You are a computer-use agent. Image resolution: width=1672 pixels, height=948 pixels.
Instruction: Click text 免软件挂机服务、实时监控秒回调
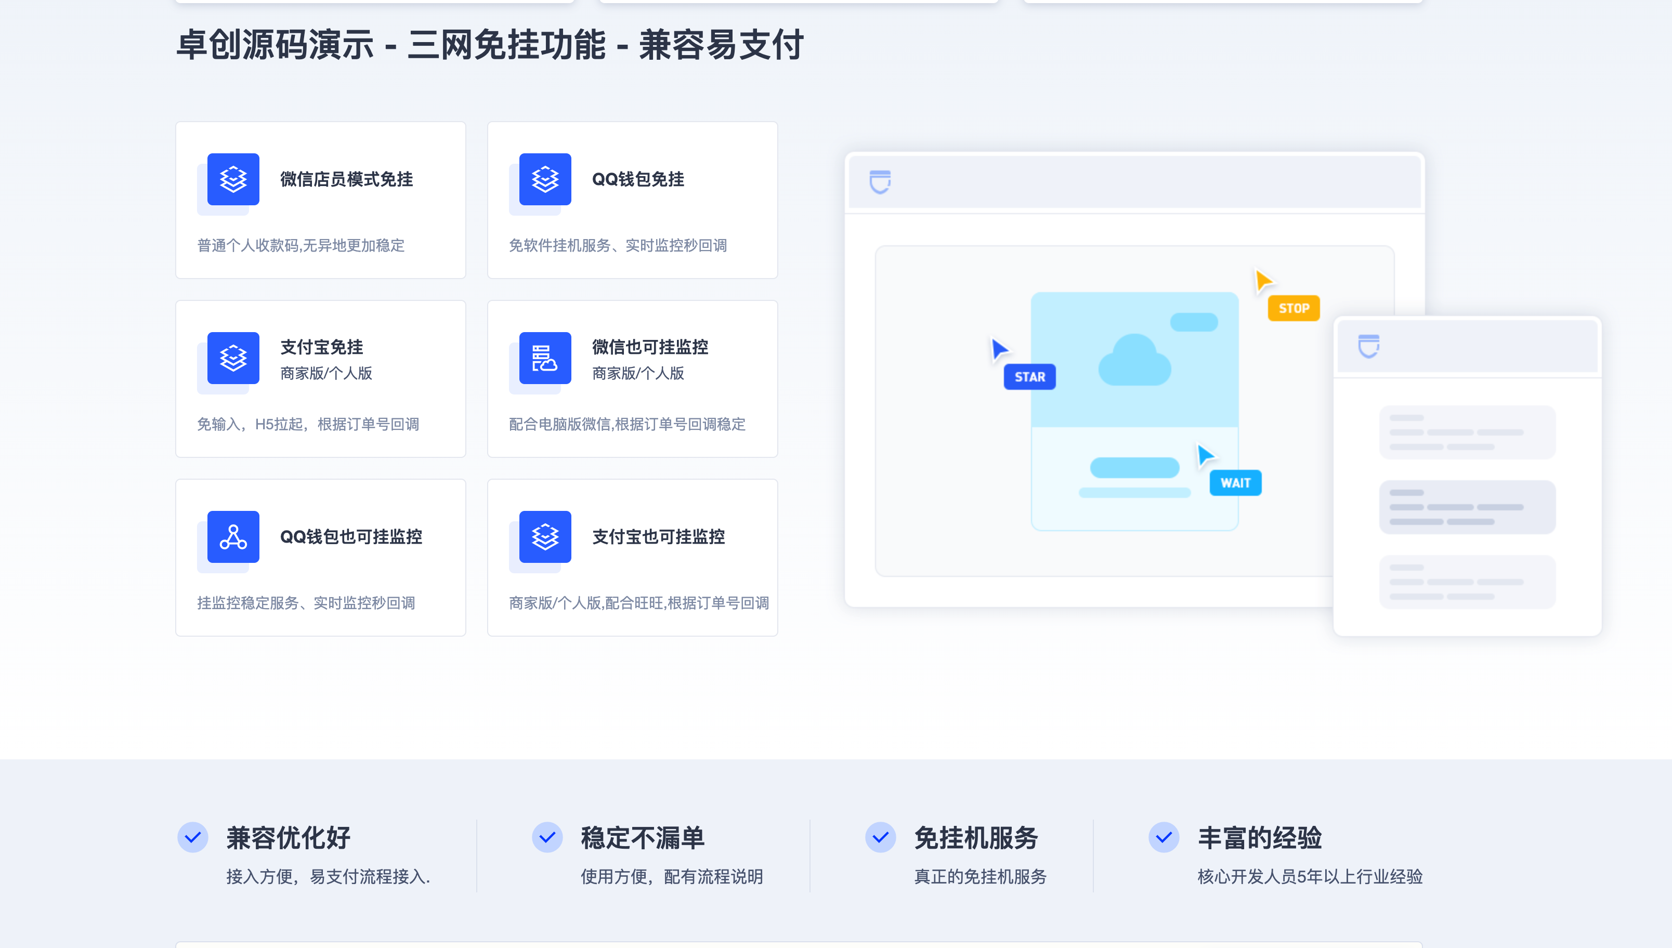tap(618, 245)
